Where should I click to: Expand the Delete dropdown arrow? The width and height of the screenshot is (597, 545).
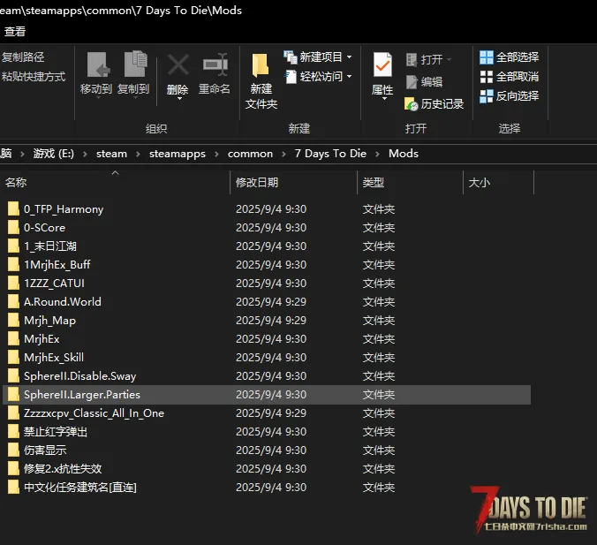[x=179, y=99]
